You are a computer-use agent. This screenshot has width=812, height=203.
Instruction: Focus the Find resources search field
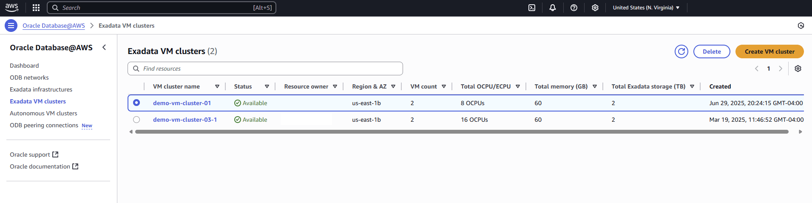click(265, 69)
